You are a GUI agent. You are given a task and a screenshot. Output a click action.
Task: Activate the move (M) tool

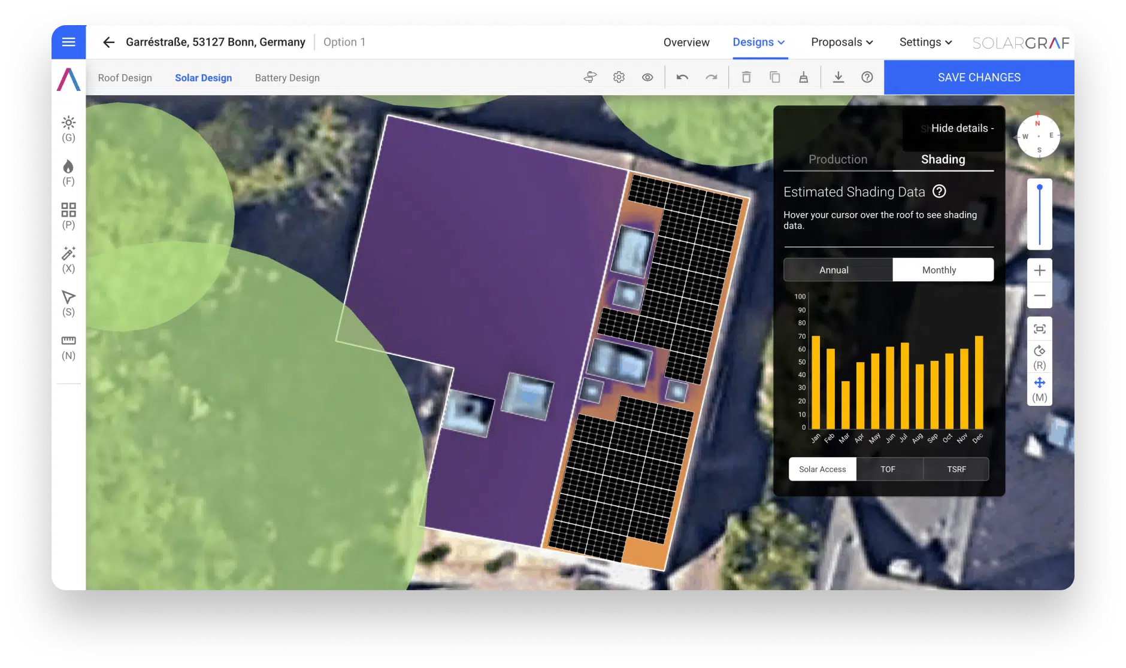pyautogui.click(x=1040, y=390)
